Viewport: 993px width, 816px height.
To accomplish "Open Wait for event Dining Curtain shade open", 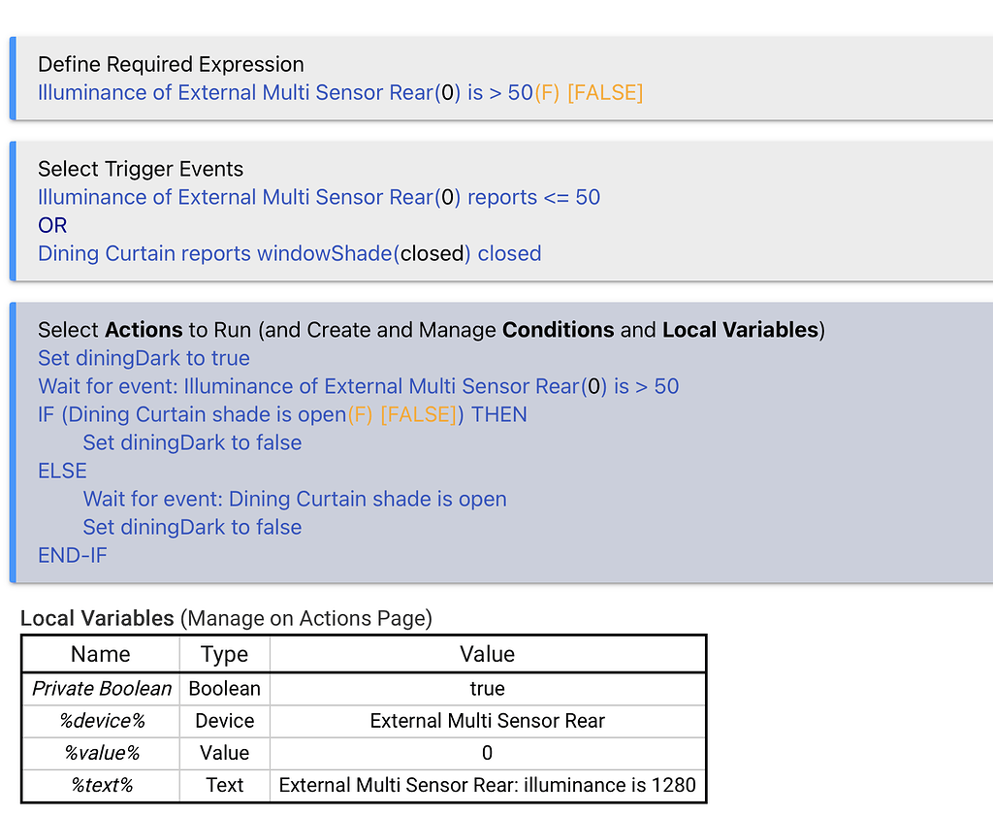I will coord(295,499).
